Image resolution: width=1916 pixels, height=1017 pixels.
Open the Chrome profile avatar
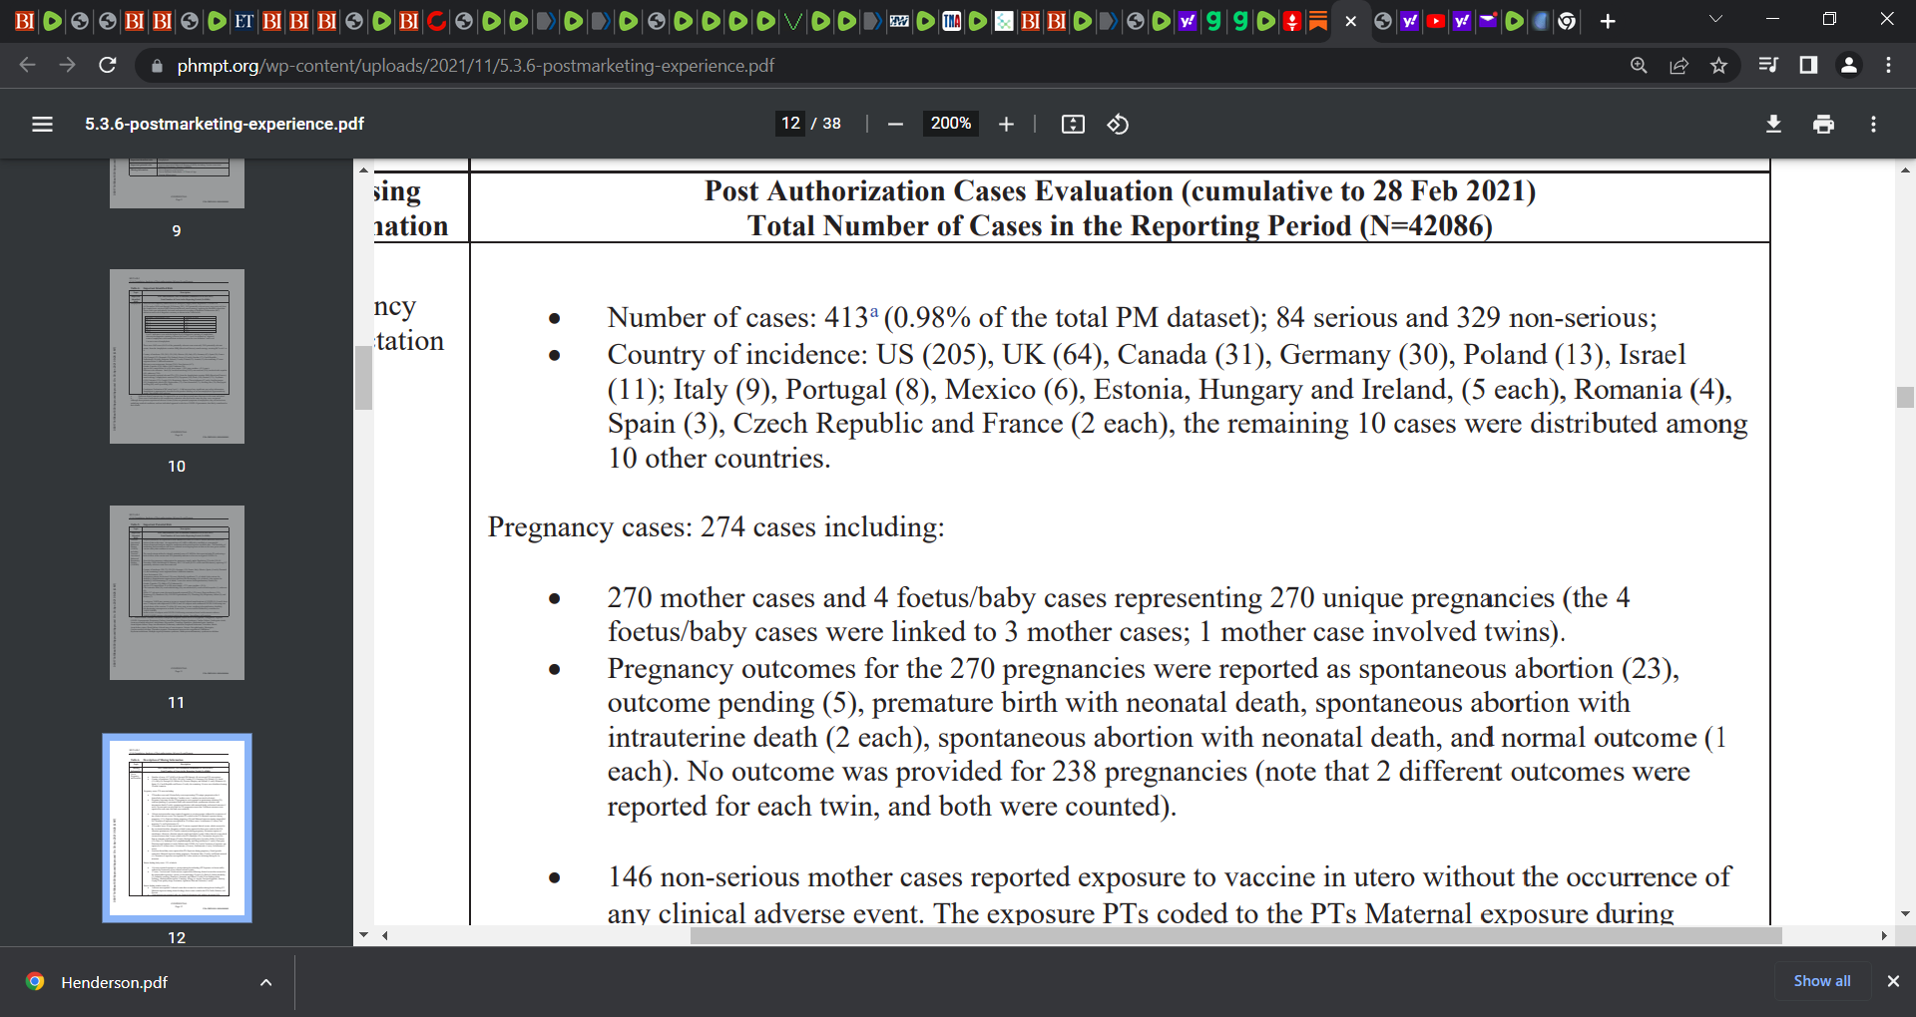pos(1848,65)
